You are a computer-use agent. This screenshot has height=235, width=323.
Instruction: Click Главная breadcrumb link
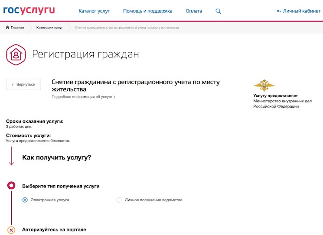[x=17, y=27]
